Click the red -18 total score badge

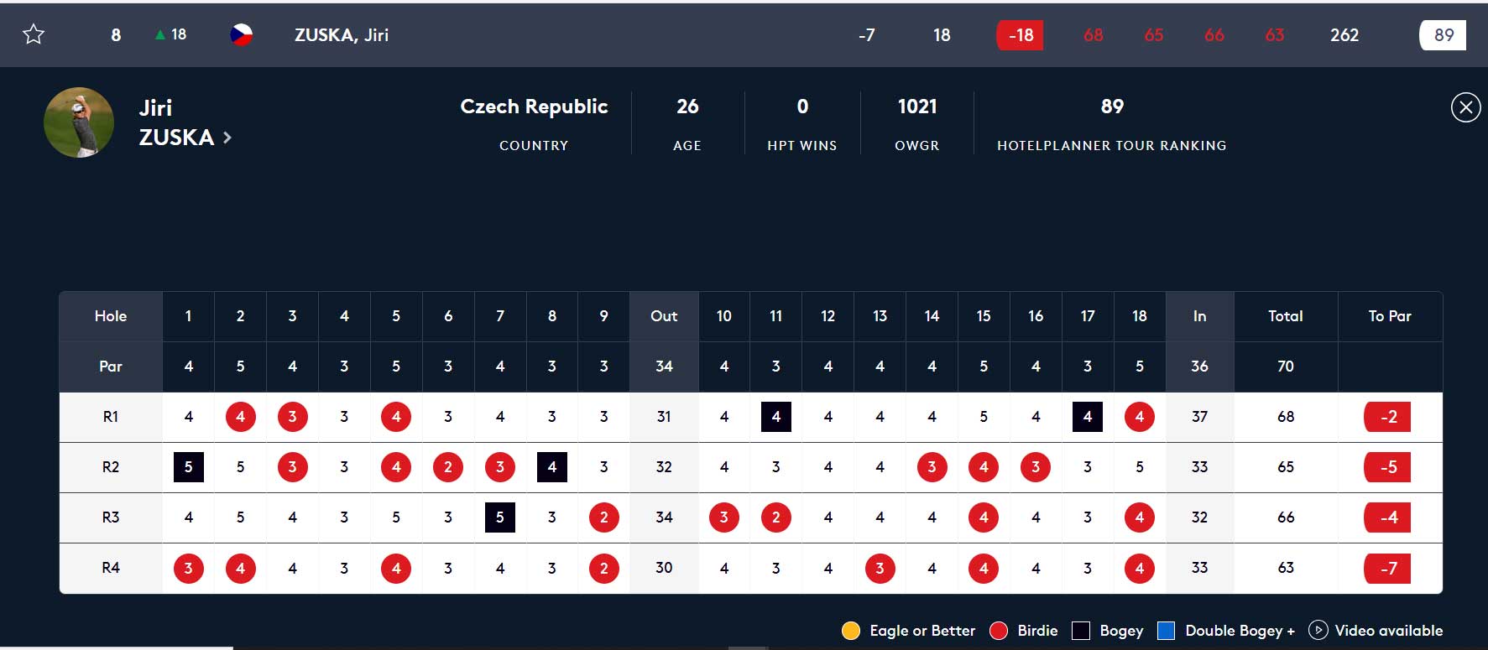[1020, 35]
